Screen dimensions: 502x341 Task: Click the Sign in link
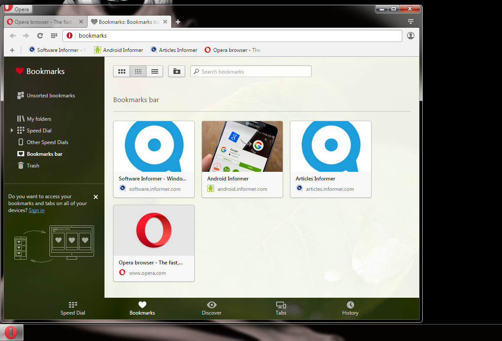pos(36,210)
